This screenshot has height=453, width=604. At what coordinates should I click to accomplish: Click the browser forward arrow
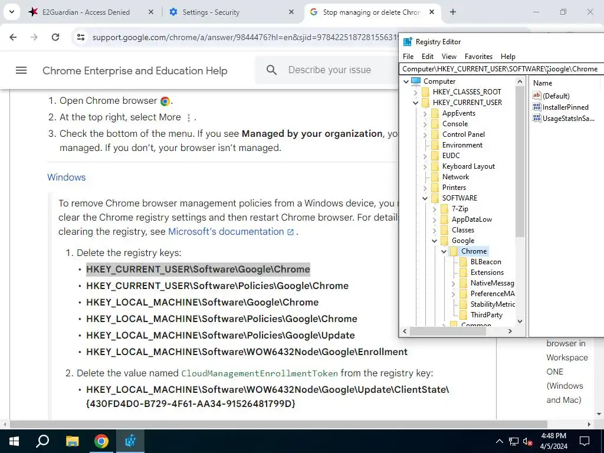pyautogui.click(x=34, y=37)
